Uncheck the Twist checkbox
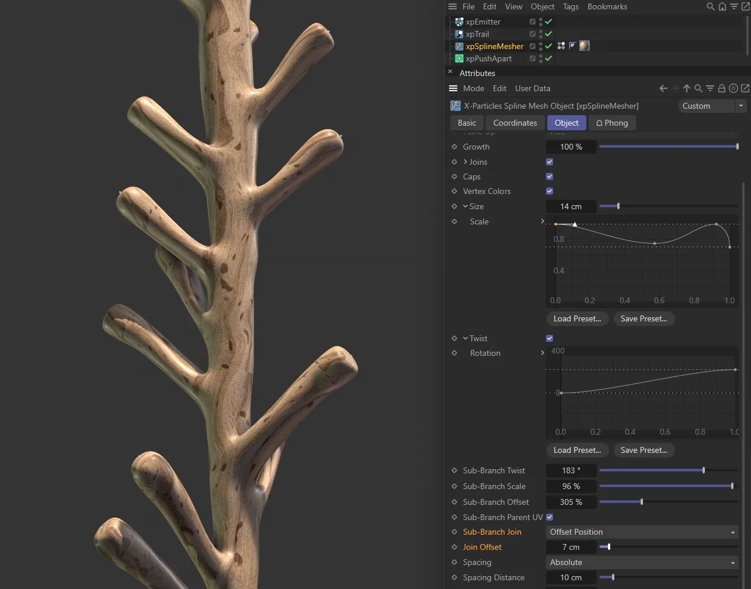The image size is (751, 589). point(549,338)
